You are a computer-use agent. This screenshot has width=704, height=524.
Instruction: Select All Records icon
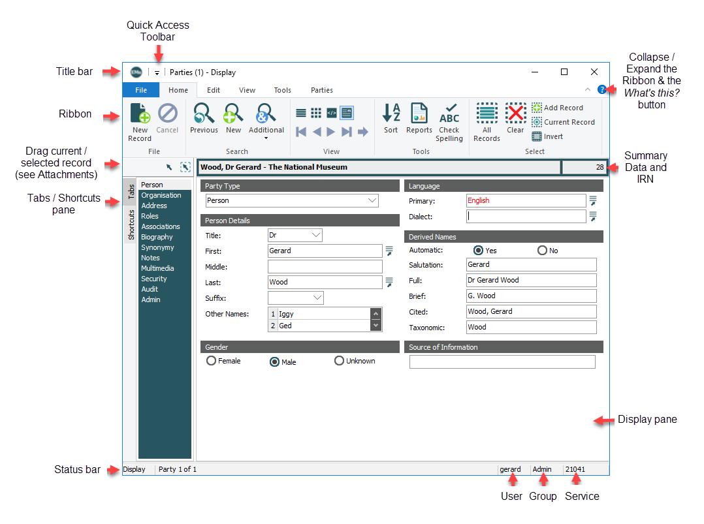point(487,115)
